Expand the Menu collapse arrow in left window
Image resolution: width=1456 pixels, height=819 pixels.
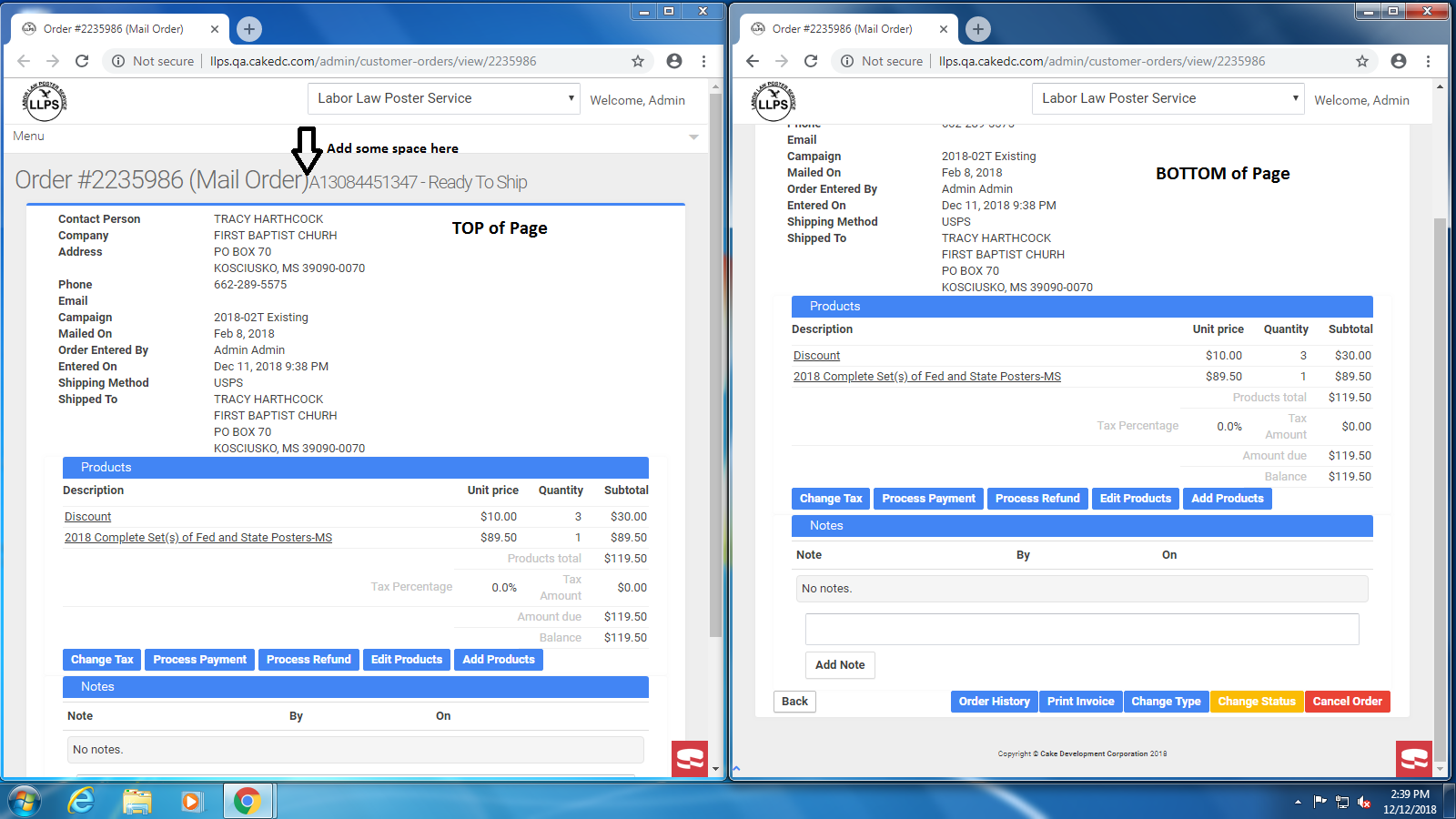pos(693,136)
